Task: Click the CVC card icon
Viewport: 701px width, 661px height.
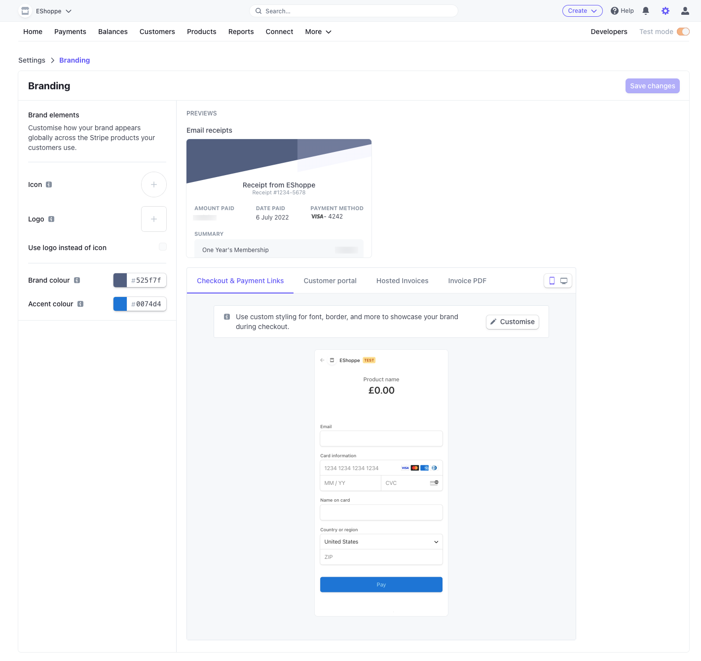Action: click(434, 483)
